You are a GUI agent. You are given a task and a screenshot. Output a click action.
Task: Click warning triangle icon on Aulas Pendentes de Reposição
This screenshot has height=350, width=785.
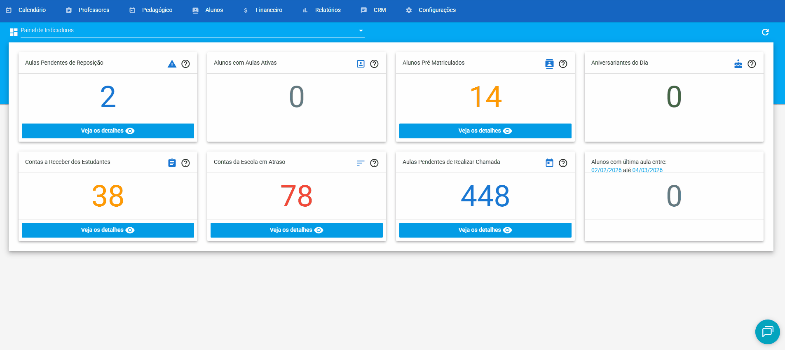pos(172,64)
